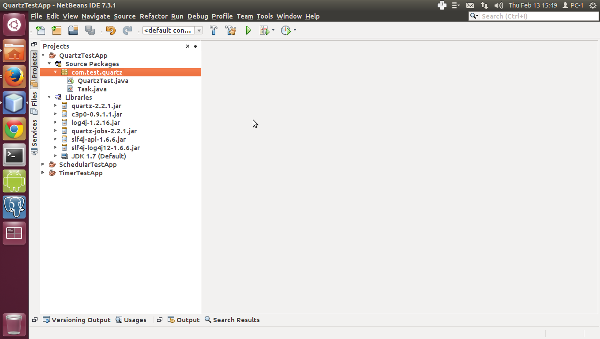Click the Redo arrow icon

tap(127, 30)
